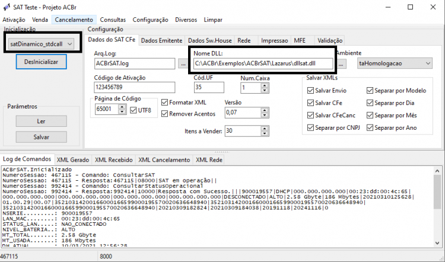This screenshot has width=445, height=262.
Task: Open the Cancelamento menu
Action: click(74, 20)
